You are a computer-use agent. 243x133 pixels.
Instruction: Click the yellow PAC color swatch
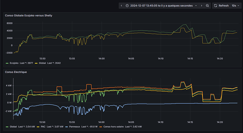38,127
